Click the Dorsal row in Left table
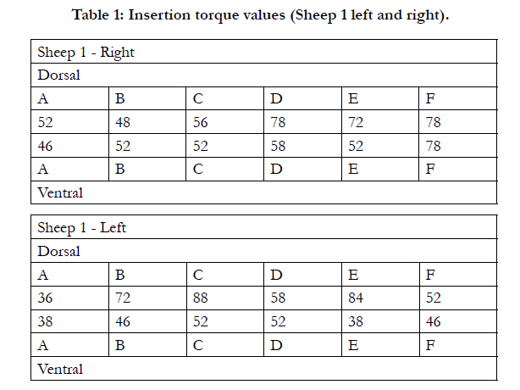The image size is (520, 390). point(264,251)
